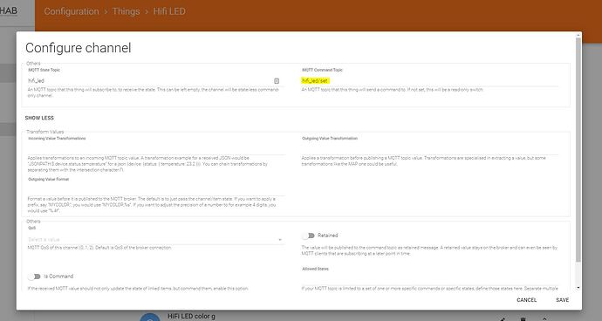Go to Things in the breadcrumb
Viewport: 602px width, 321px height.
click(126, 11)
